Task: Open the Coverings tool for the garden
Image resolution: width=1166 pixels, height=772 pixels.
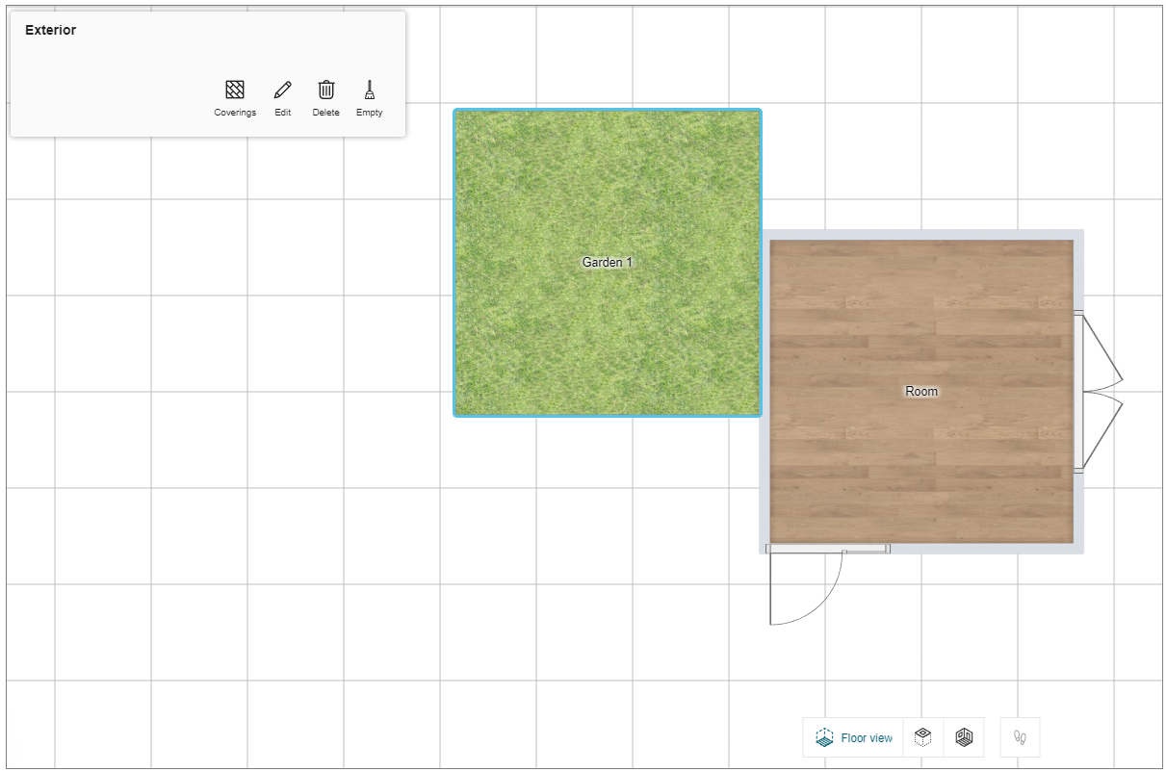Action: (x=235, y=97)
